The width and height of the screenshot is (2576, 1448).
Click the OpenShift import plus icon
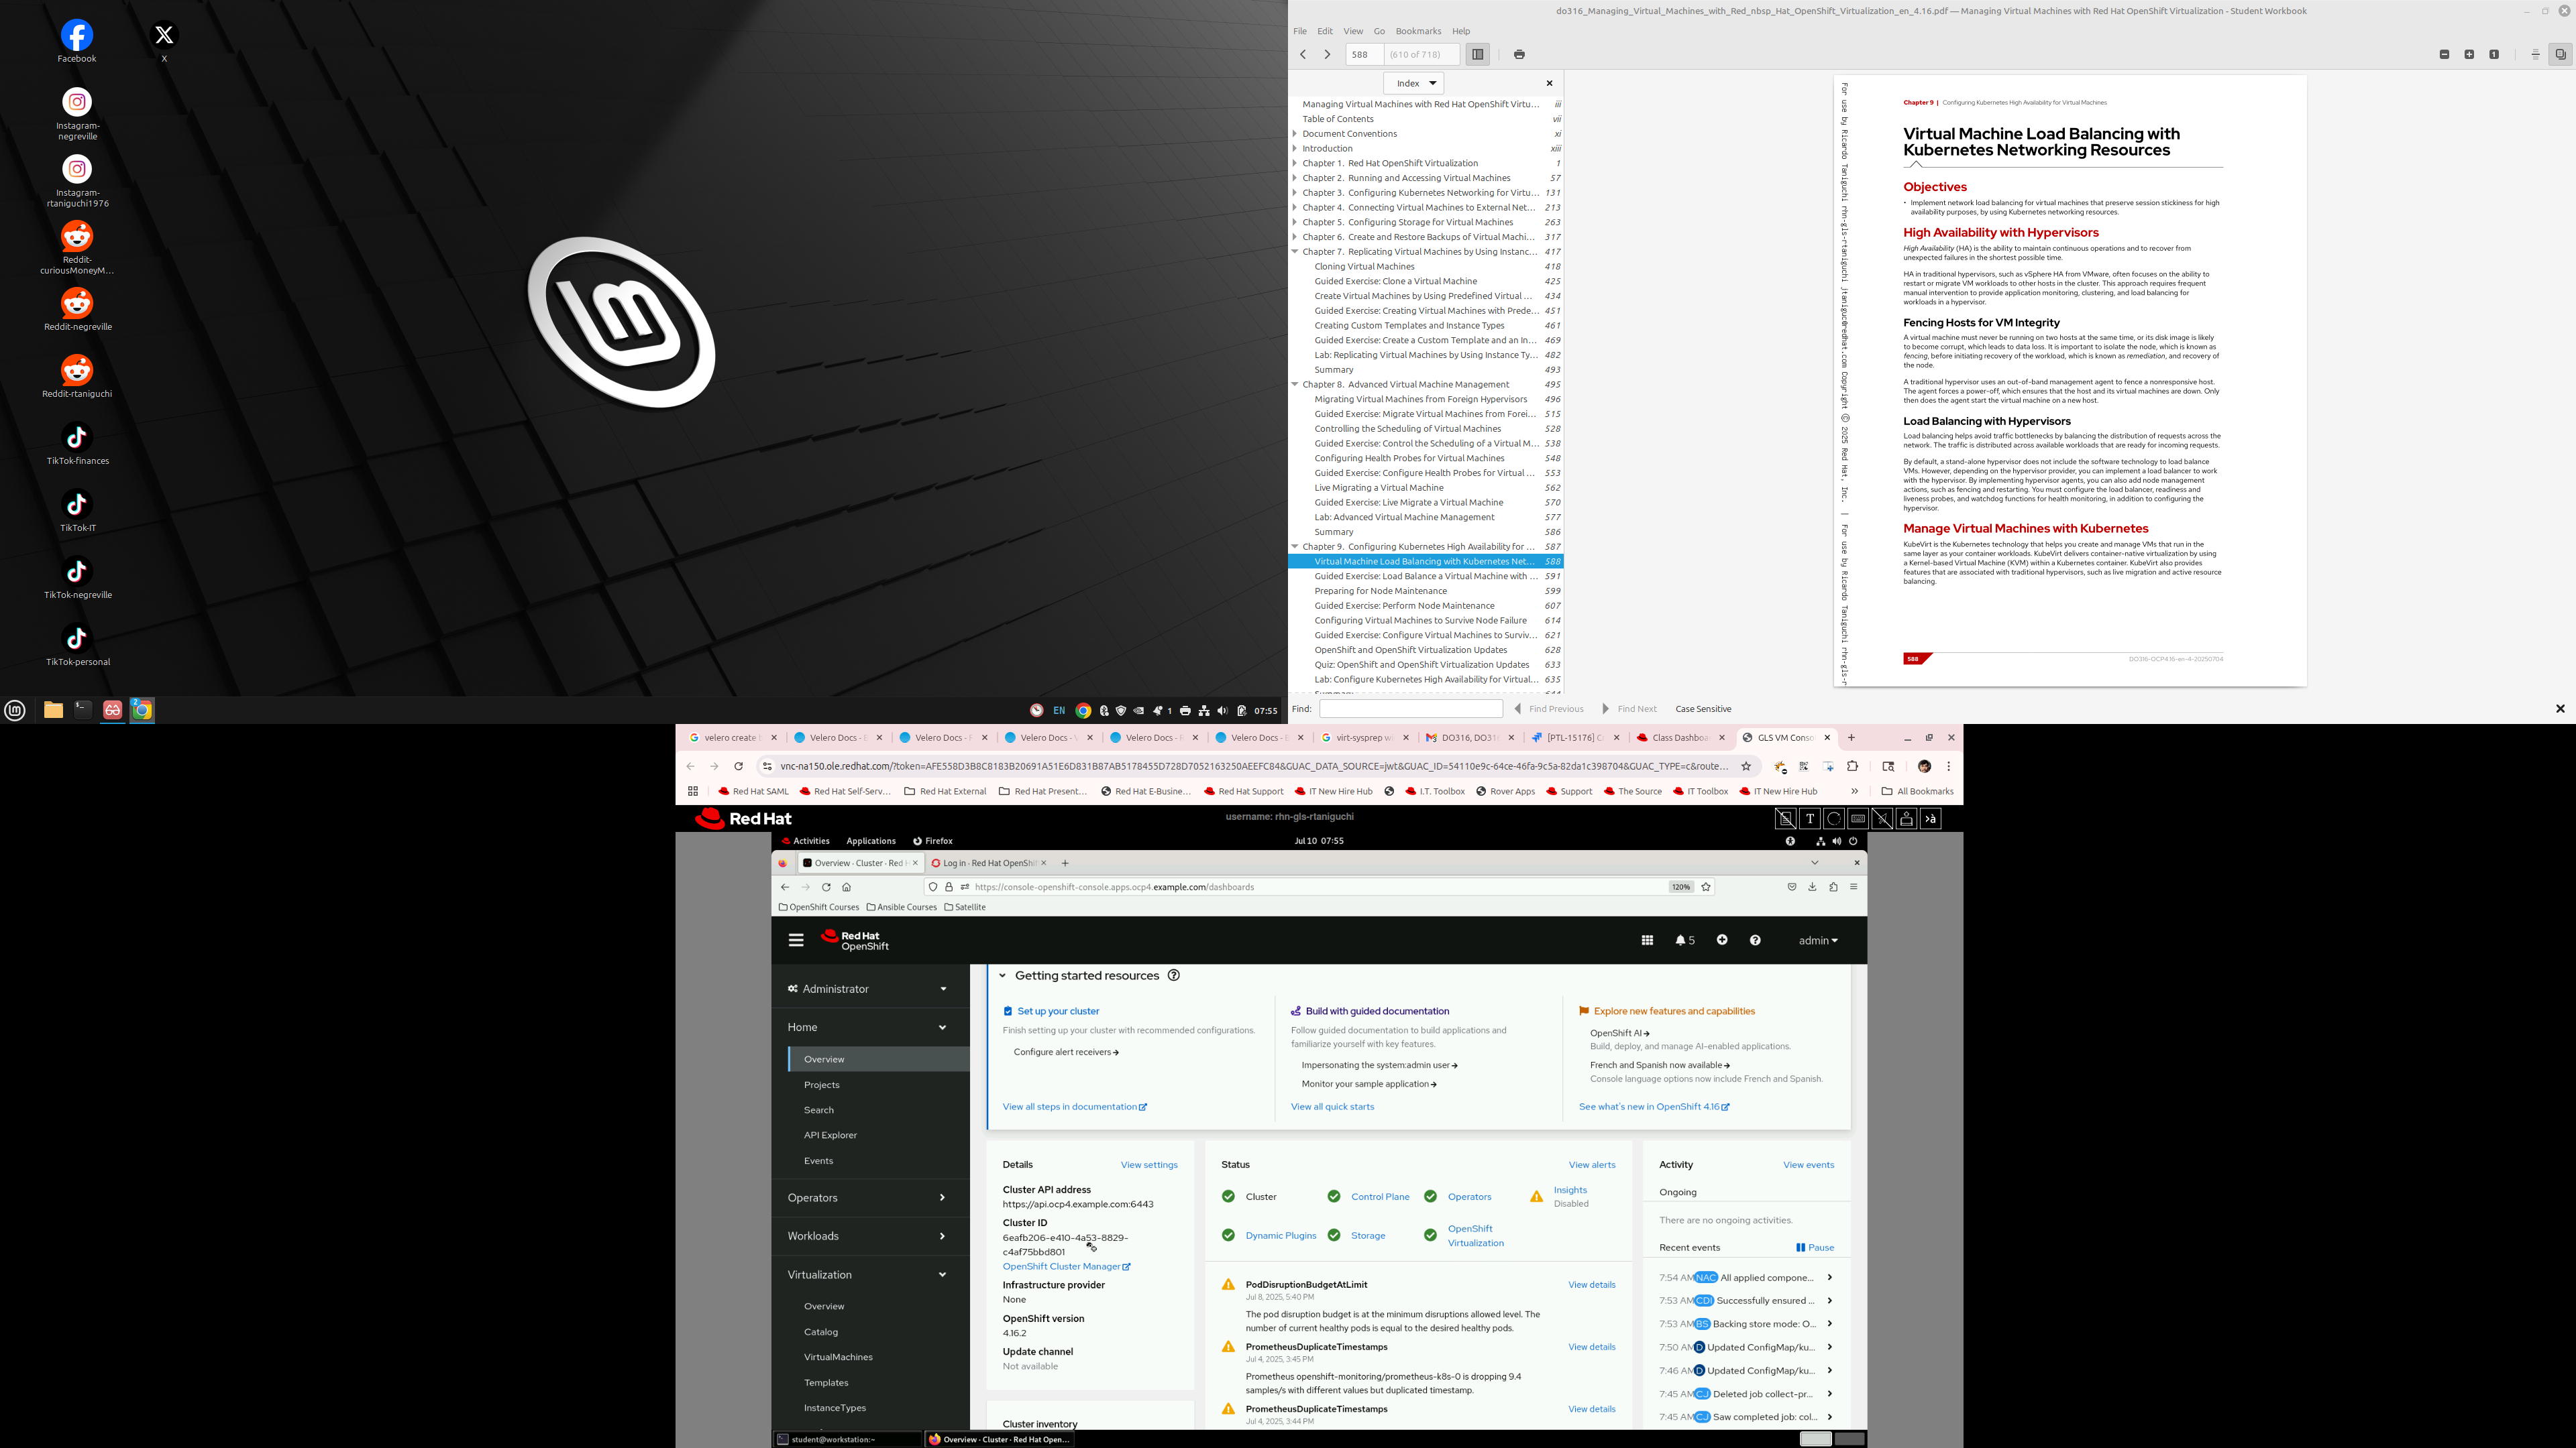tap(1722, 941)
